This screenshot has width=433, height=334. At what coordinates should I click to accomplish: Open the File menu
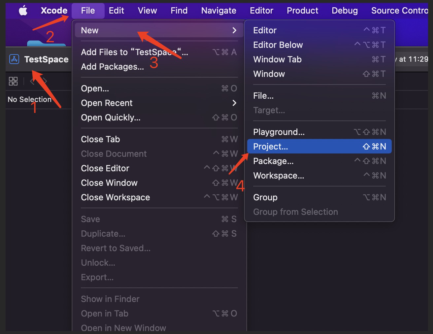point(88,11)
